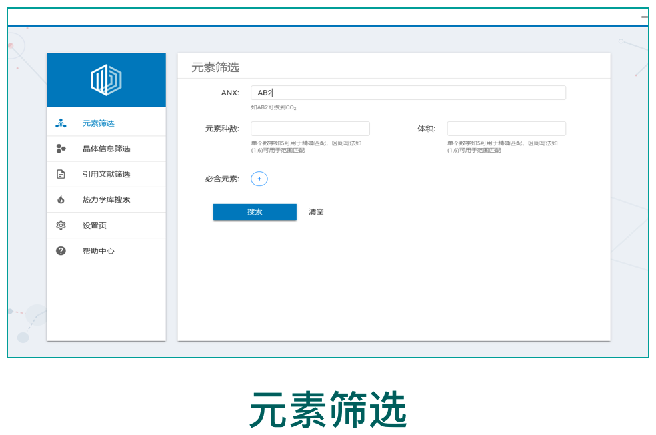The width and height of the screenshot is (656, 435).
Task: Minimize the window using the top-right dash
Action: 644,17
